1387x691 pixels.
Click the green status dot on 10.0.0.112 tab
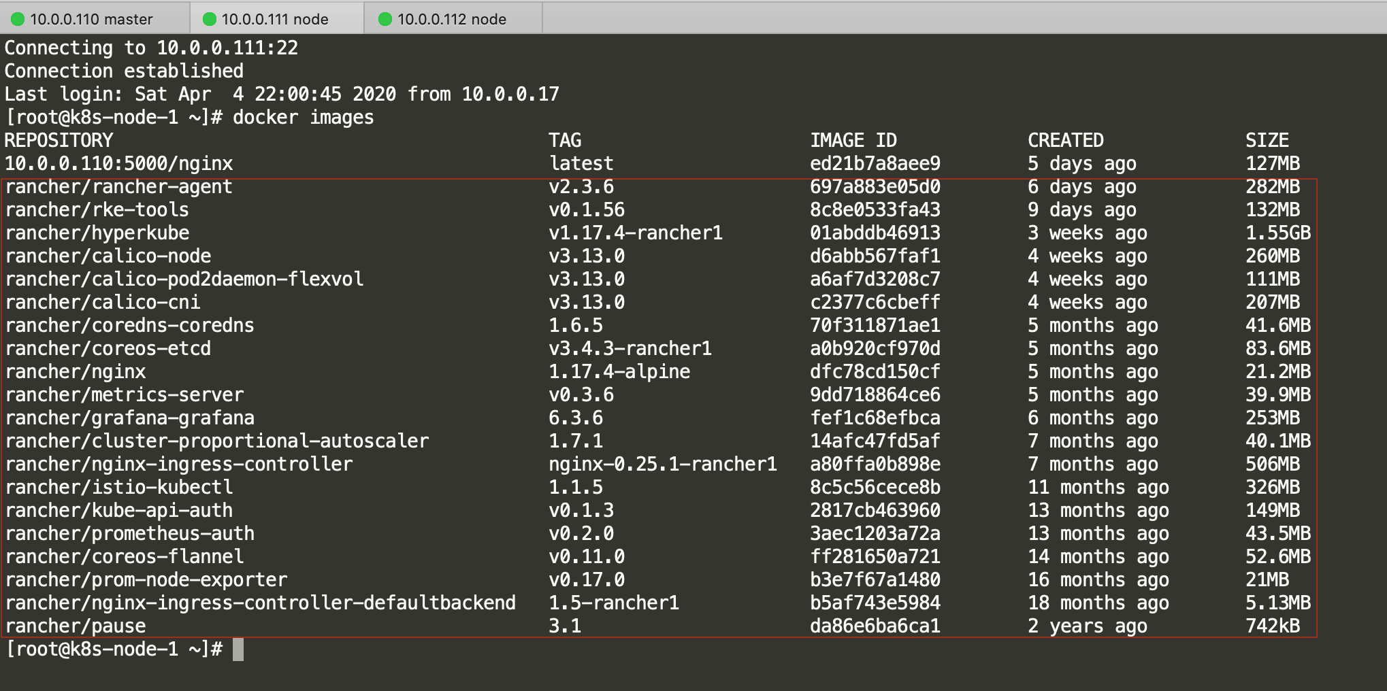click(385, 19)
